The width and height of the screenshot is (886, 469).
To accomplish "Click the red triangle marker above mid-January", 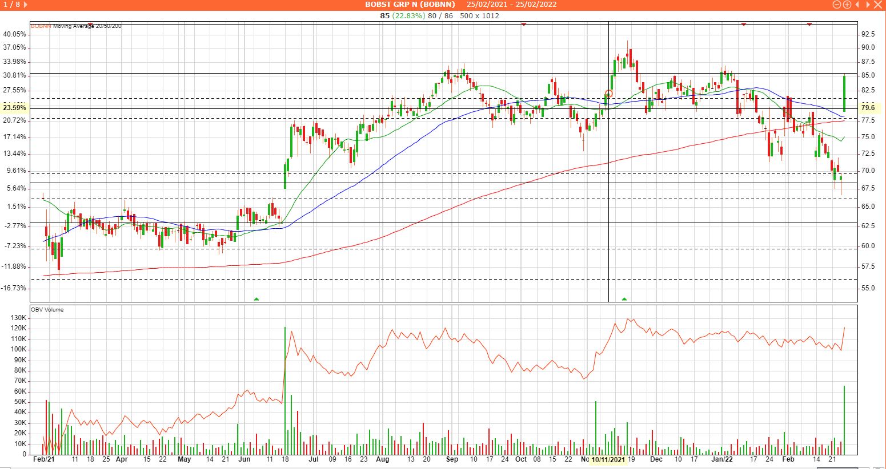I will [743, 25].
